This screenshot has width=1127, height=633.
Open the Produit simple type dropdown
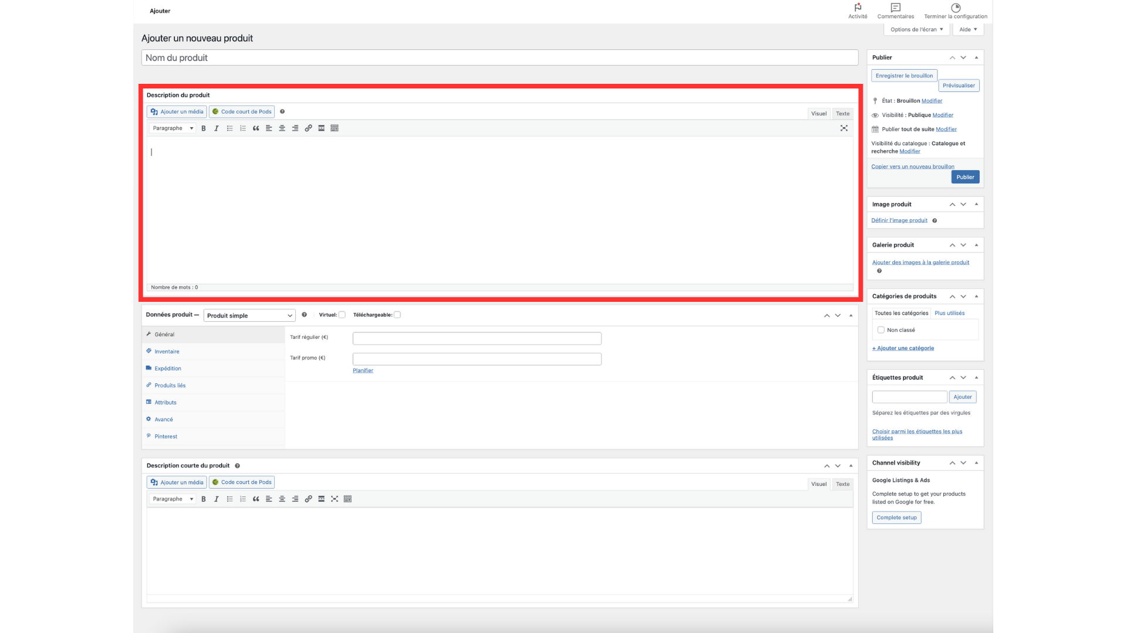coord(249,315)
